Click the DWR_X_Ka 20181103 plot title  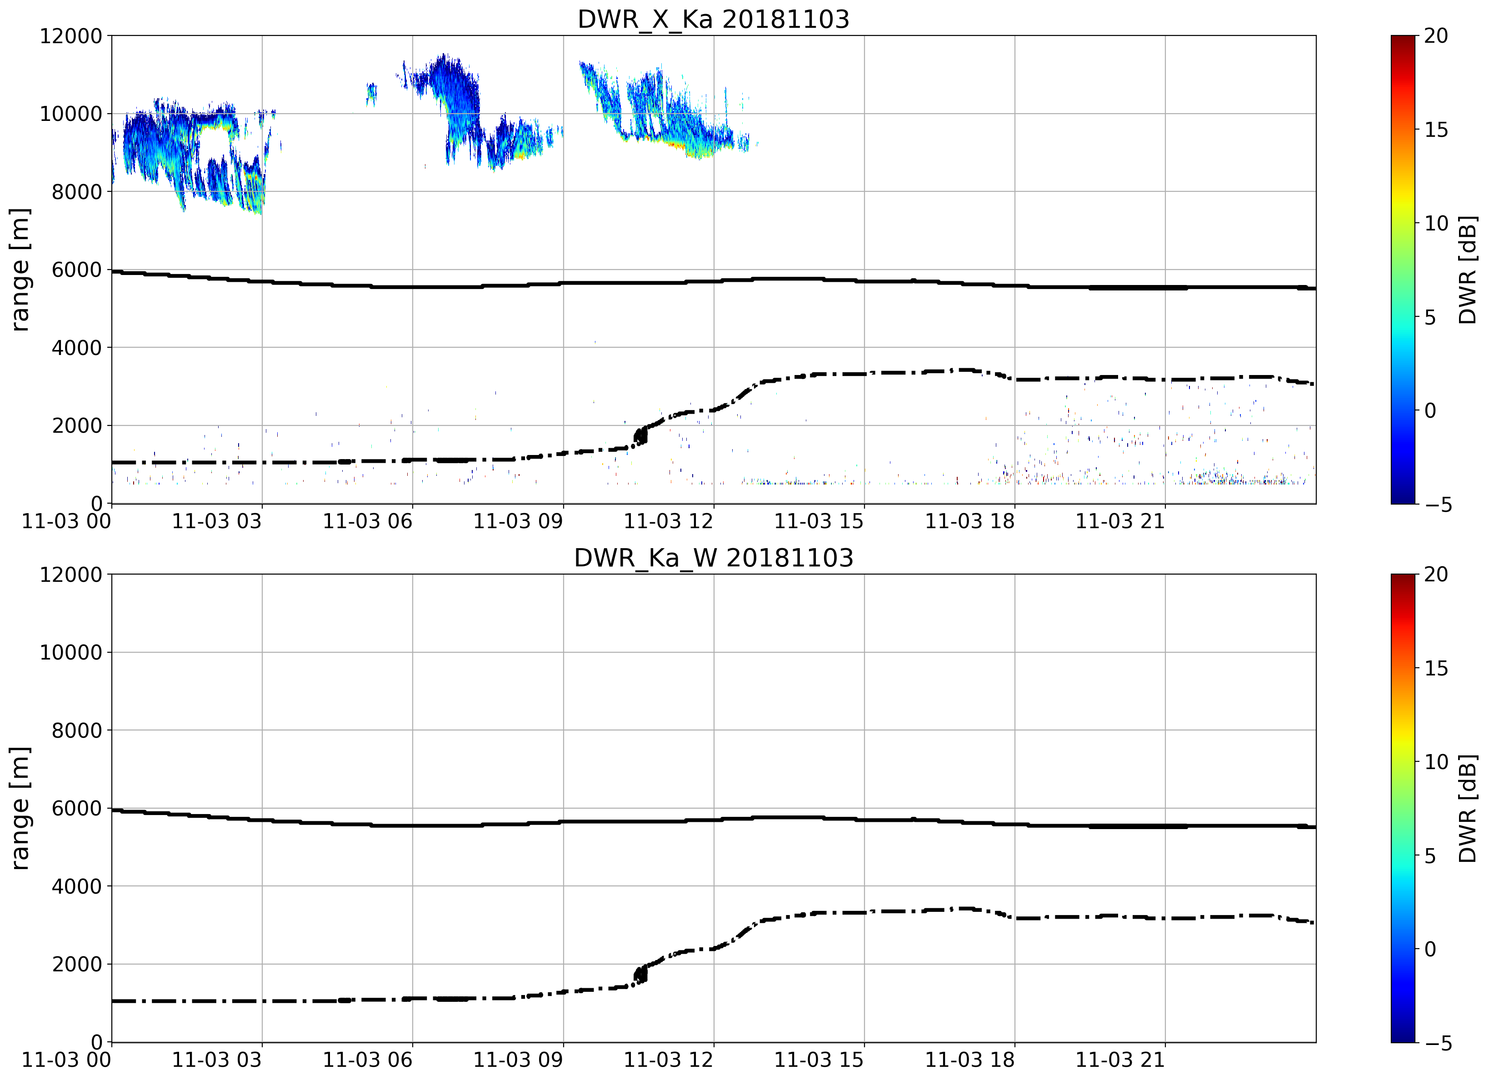(x=713, y=19)
